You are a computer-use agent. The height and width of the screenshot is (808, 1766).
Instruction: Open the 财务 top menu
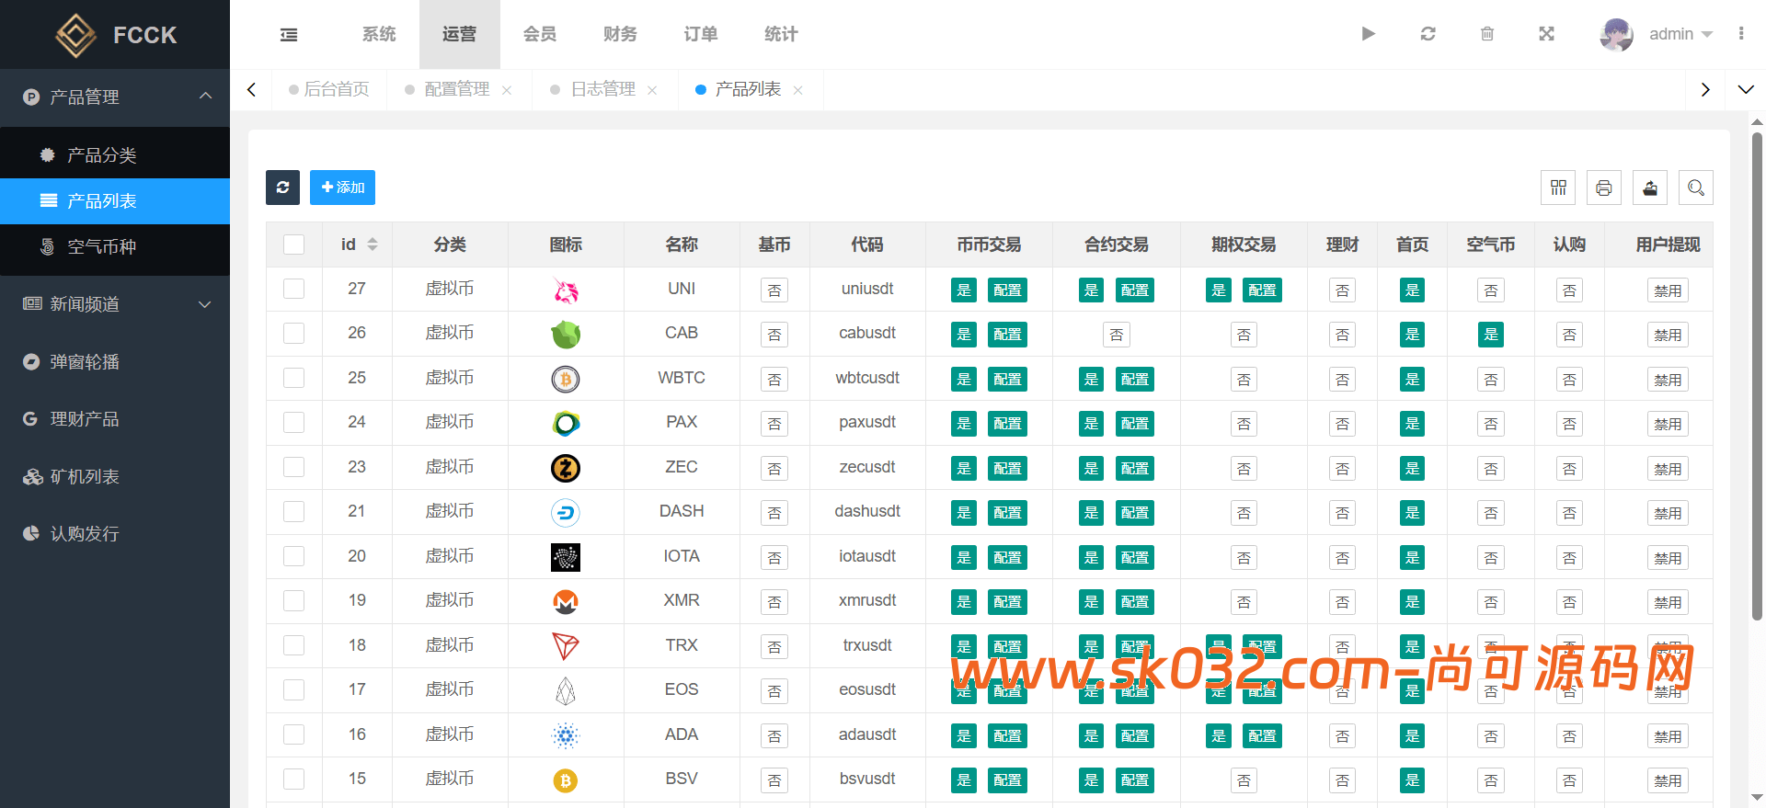click(620, 34)
